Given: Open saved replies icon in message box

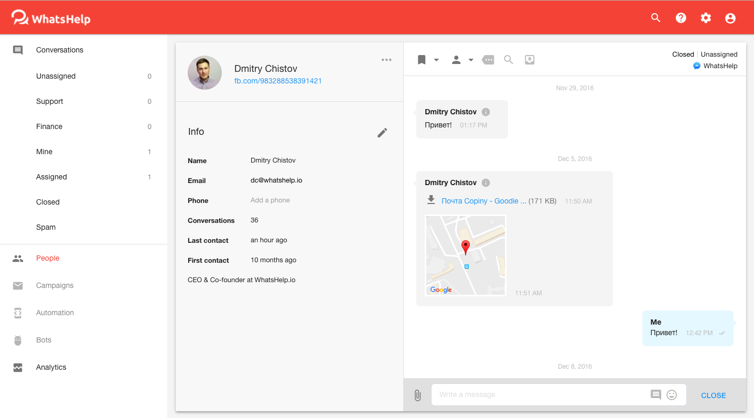Looking at the screenshot, I should tap(655, 395).
